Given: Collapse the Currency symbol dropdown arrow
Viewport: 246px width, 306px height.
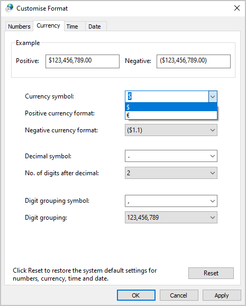Looking at the screenshot, I should pyautogui.click(x=213, y=96).
